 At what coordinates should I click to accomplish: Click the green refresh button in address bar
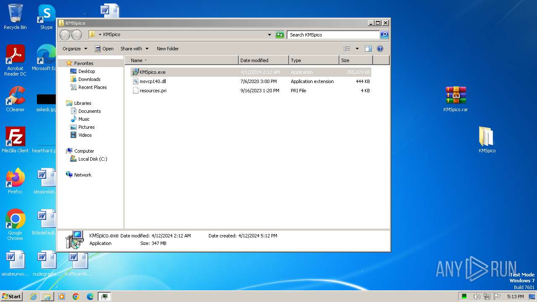280,35
